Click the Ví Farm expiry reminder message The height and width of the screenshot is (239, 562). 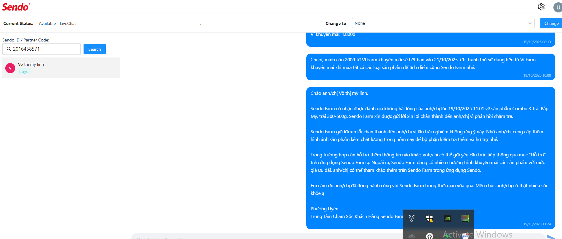click(430, 67)
